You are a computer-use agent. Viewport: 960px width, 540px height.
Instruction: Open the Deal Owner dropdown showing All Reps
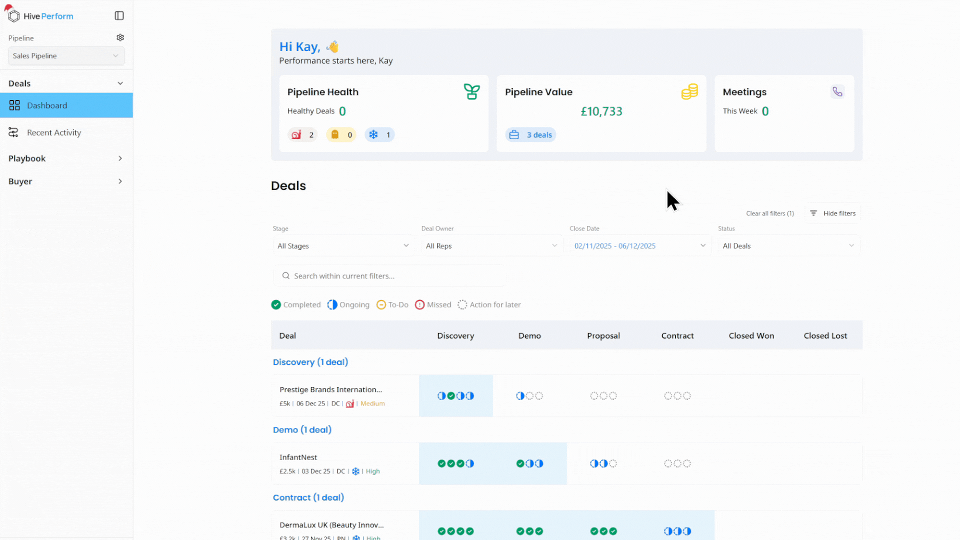(491, 245)
